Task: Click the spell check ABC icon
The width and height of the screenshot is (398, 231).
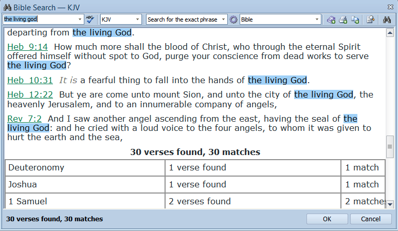Action: point(91,20)
